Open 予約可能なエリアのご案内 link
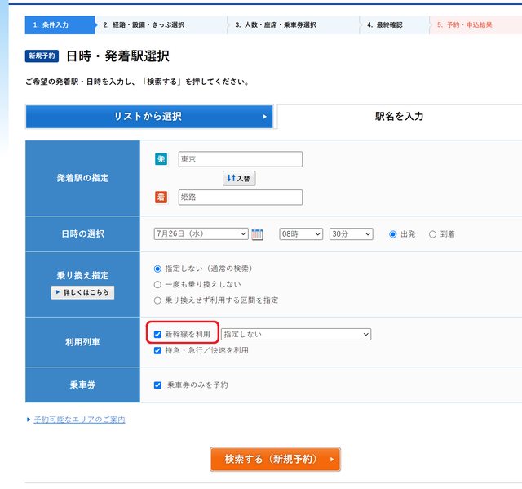The height and width of the screenshot is (489, 522). pos(79,420)
